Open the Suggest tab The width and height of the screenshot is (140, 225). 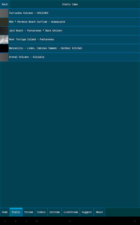click(87, 212)
